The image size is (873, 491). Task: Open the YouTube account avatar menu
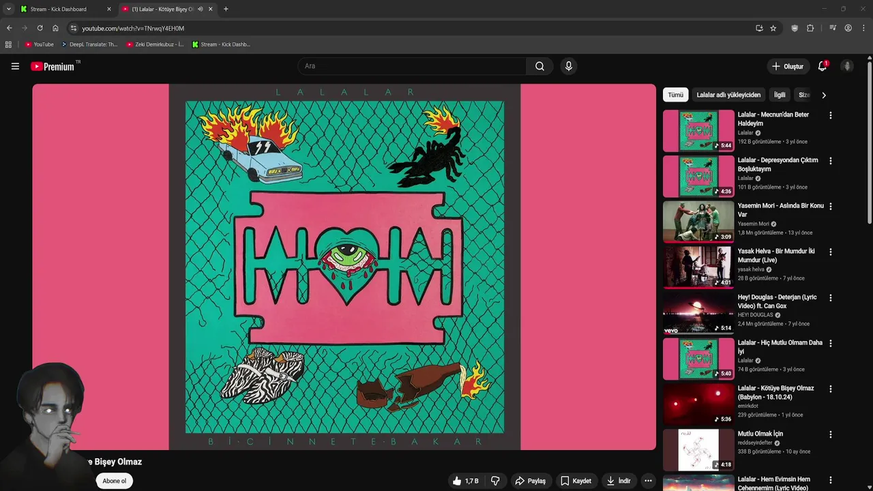(x=847, y=66)
